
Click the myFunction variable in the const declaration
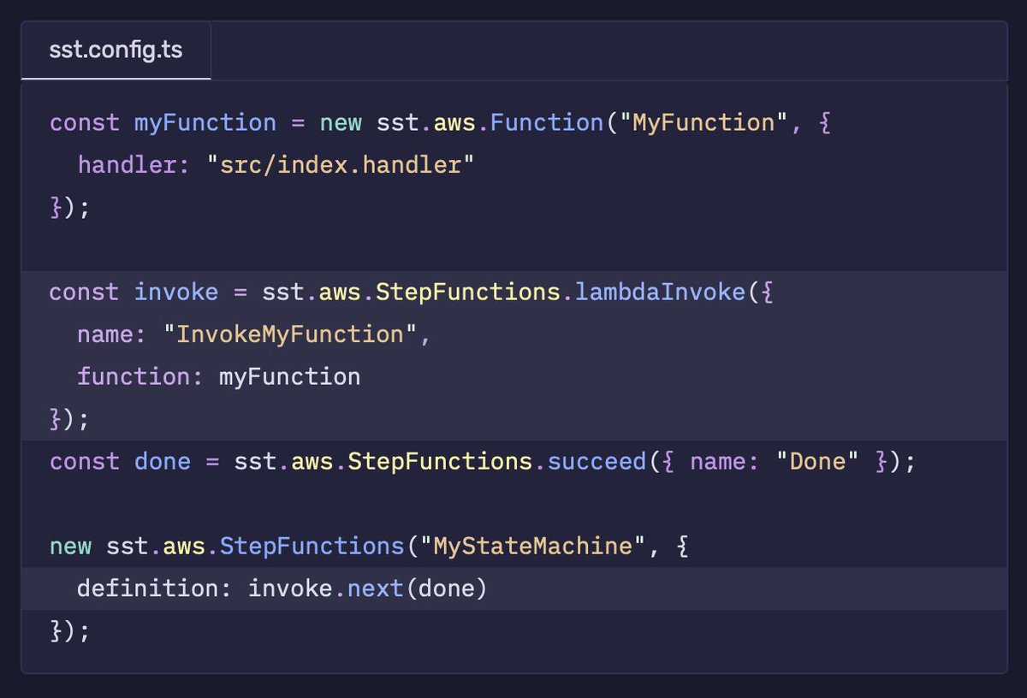pos(205,122)
